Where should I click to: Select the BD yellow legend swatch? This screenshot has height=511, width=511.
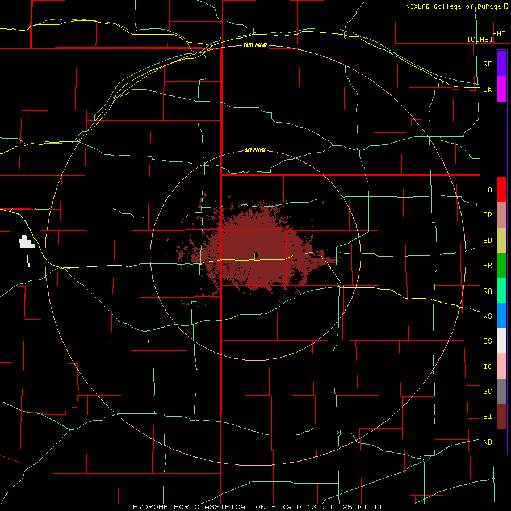click(501, 241)
